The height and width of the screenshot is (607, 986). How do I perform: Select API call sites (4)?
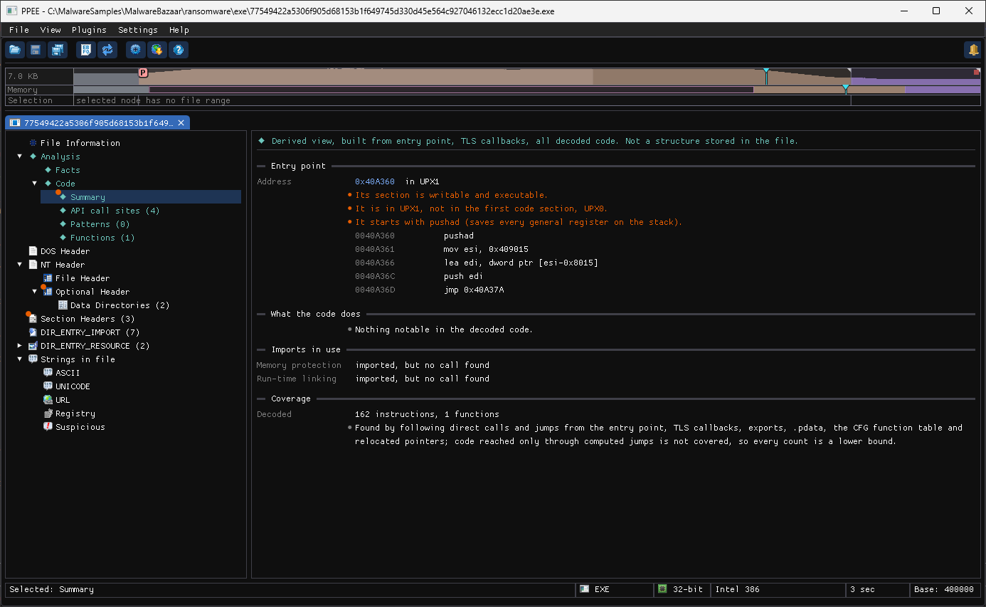click(115, 211)
